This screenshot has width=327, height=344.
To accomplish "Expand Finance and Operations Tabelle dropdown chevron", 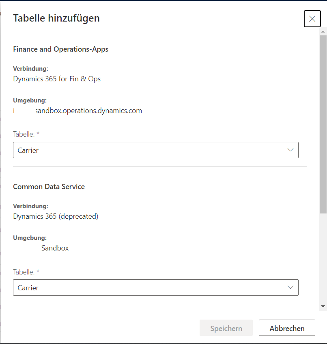I will click(290, 150).
